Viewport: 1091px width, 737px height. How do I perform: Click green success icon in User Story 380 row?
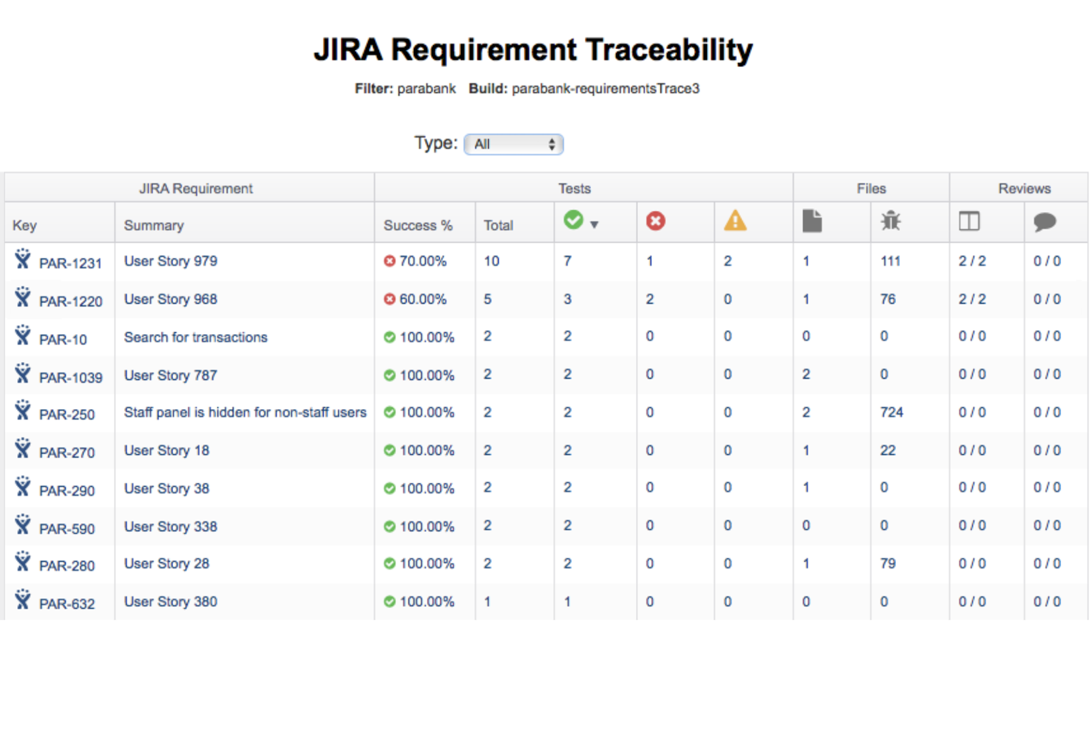pyautogui.click(x=389, y=602)
